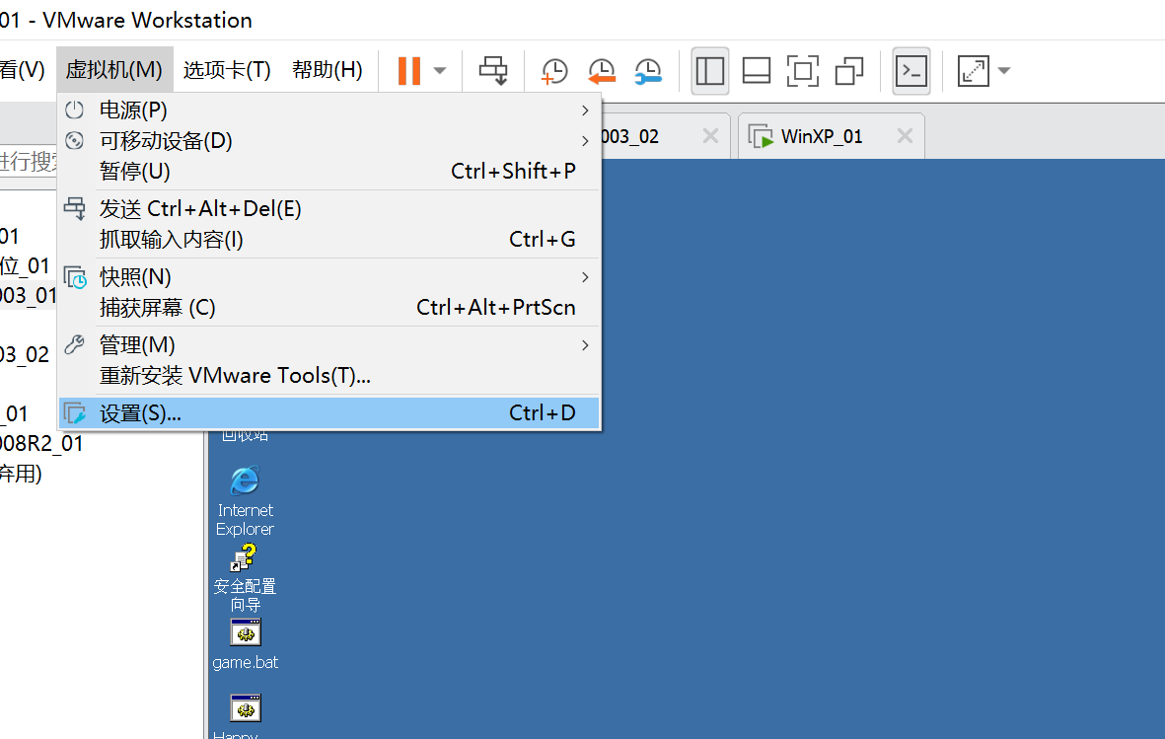Screen dimensions: 1165x739
Task: Expand the 可移动设备(D) submenu
Action: pos(328,140)
